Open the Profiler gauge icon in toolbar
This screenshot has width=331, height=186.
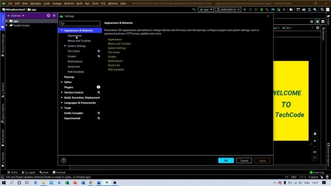click(273, 9)
